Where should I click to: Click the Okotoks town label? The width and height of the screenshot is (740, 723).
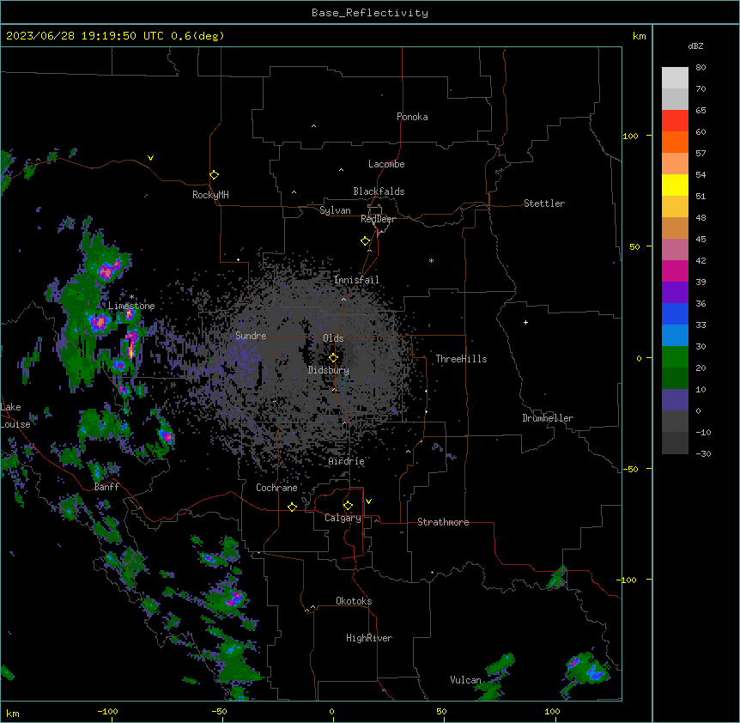click(354, 601)
